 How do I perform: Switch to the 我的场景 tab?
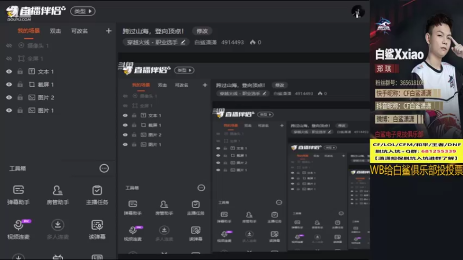28,31
